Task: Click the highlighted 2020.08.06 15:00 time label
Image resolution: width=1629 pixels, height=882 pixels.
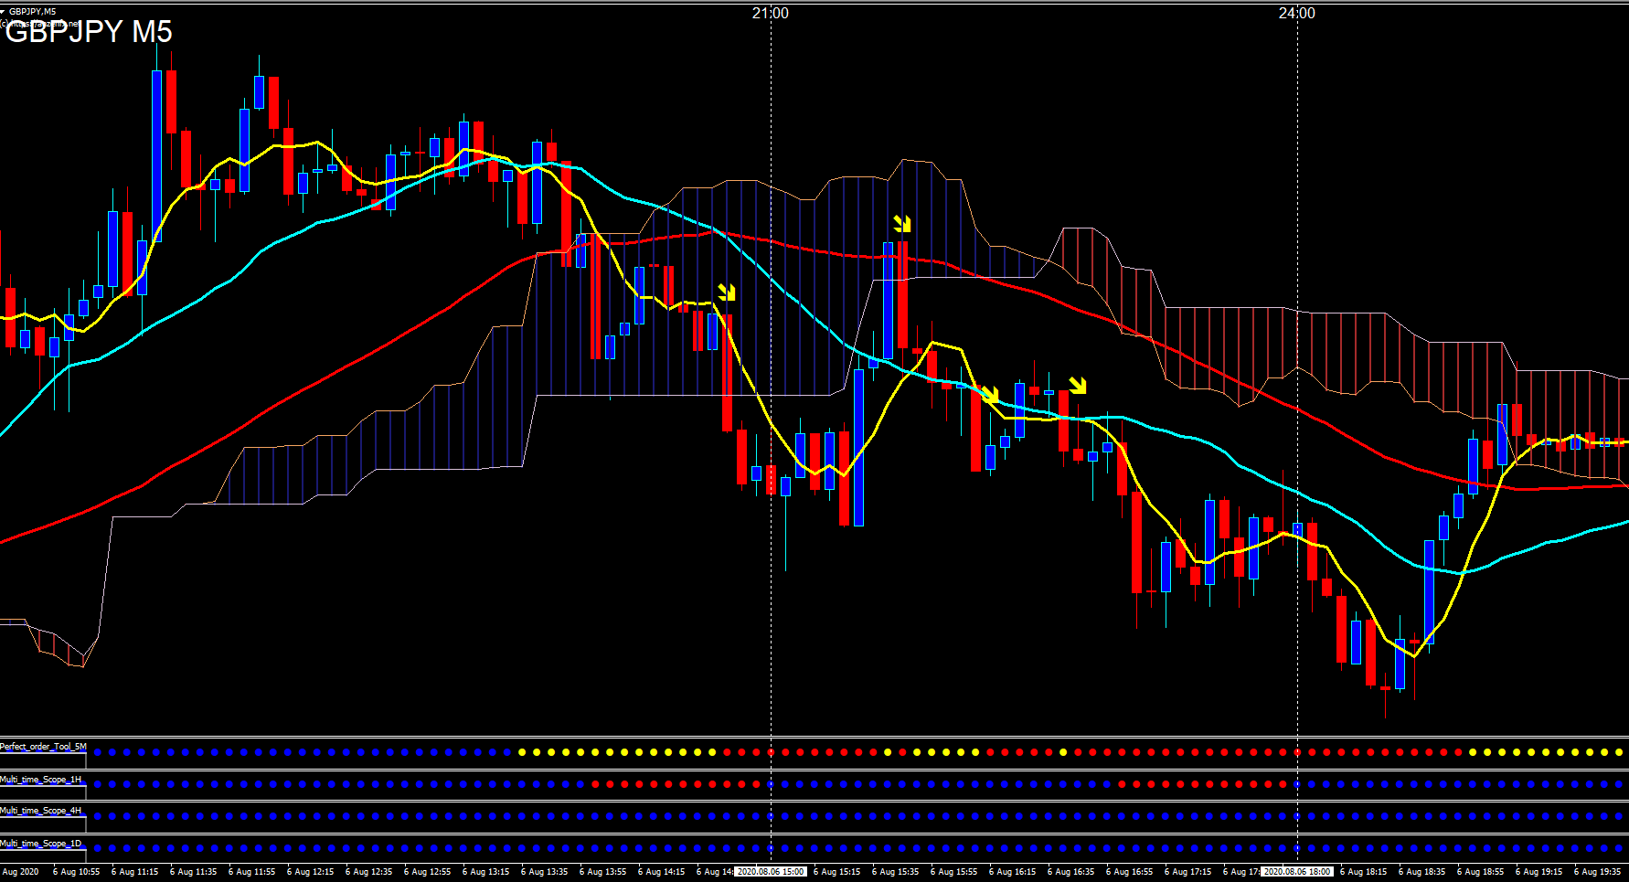Action: [x=771, y=872]
